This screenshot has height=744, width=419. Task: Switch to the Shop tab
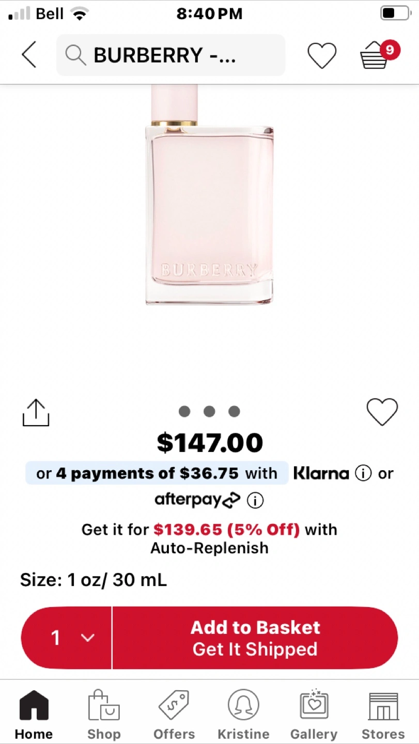(x=103, y=715)
